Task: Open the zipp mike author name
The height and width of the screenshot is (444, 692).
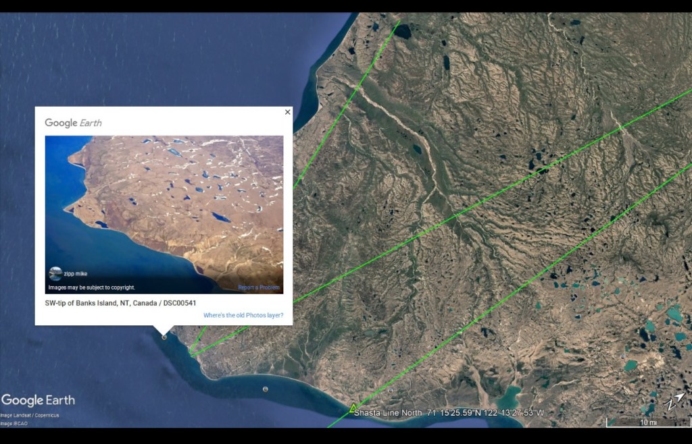Action: point(76,274)
